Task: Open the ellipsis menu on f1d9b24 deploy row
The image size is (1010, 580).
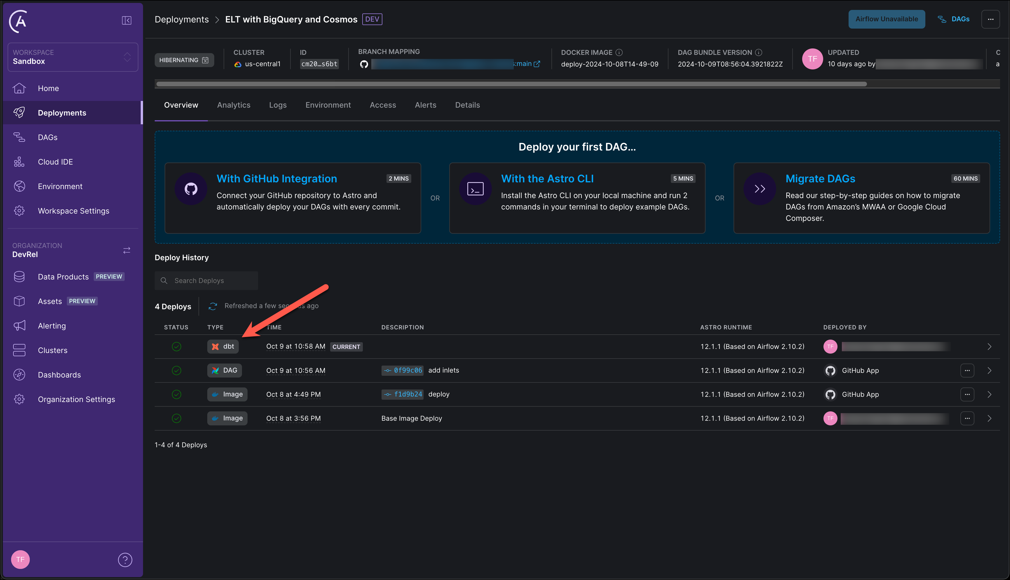Action: coord(967,394)
